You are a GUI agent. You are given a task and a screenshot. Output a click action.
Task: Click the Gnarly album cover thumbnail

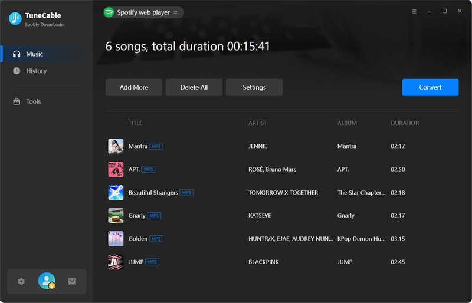click(116, 215)
